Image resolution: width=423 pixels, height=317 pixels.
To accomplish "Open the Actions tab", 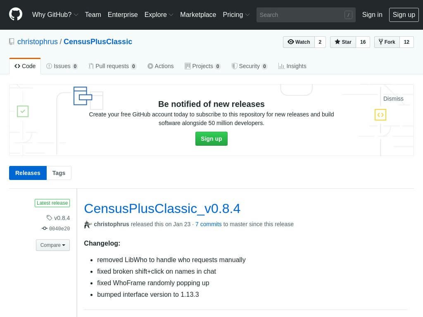I will click(x=161, y=66).
